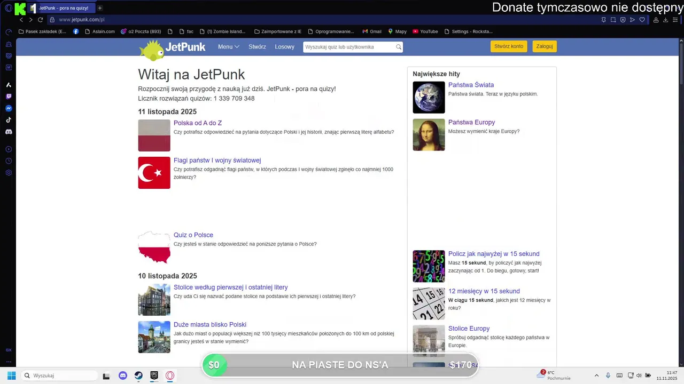Click the Windows taskbar search box

pyautogui.click(x=59, y=375)
